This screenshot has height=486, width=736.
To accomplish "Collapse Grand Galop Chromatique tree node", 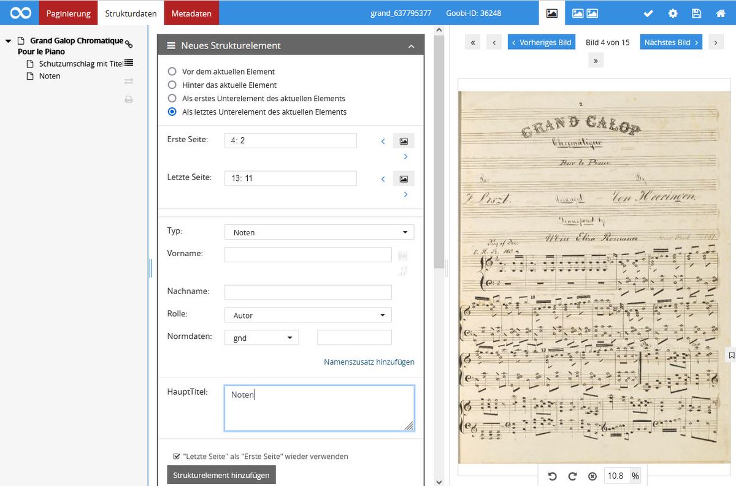I will (9, 42).
